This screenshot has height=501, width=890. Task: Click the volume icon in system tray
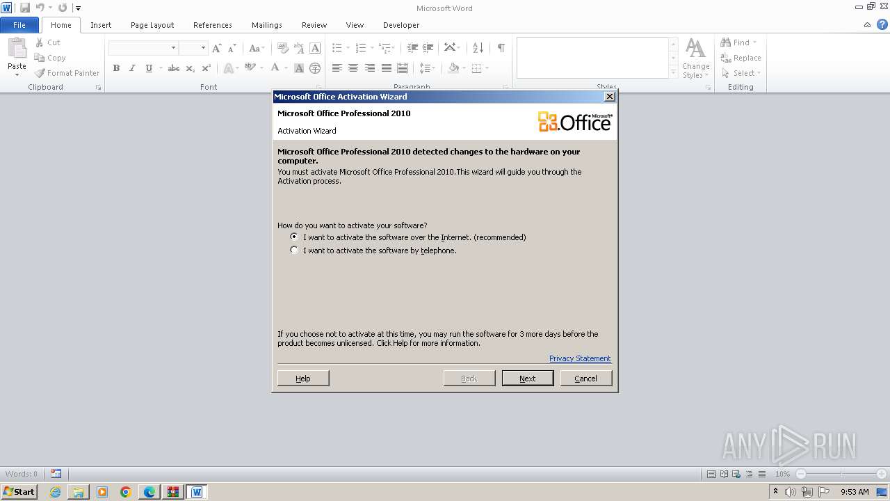791,492
